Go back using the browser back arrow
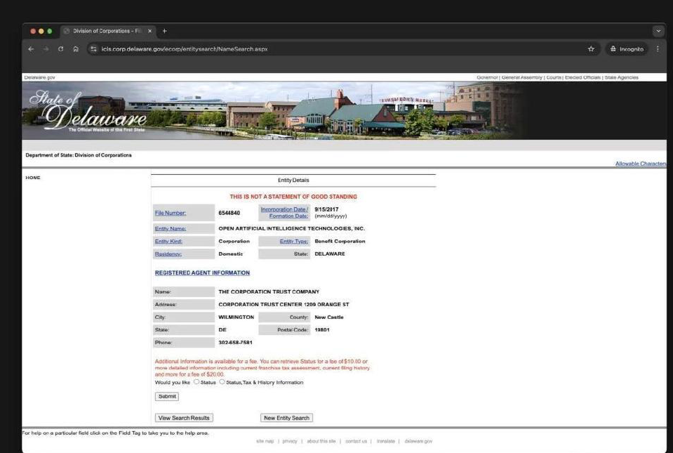This screenshot has width=673, height=453. point(31,49)
